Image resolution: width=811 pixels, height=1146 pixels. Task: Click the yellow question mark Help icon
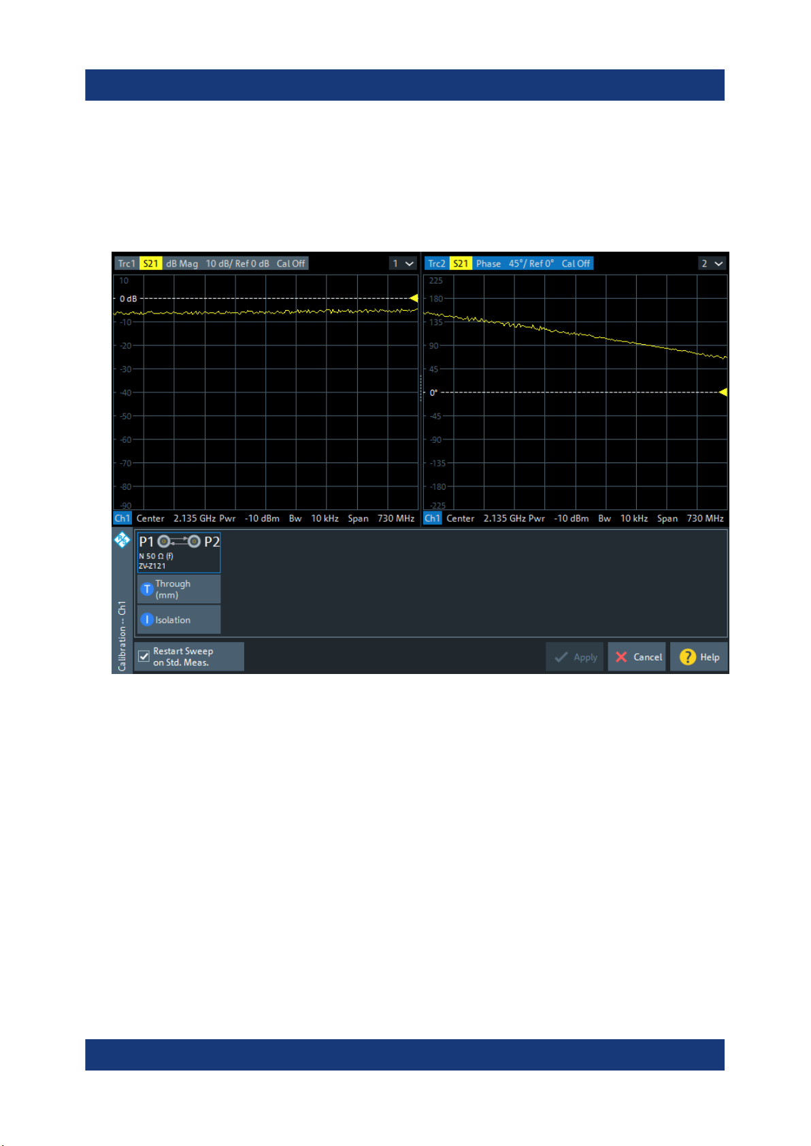click(688, 657)
